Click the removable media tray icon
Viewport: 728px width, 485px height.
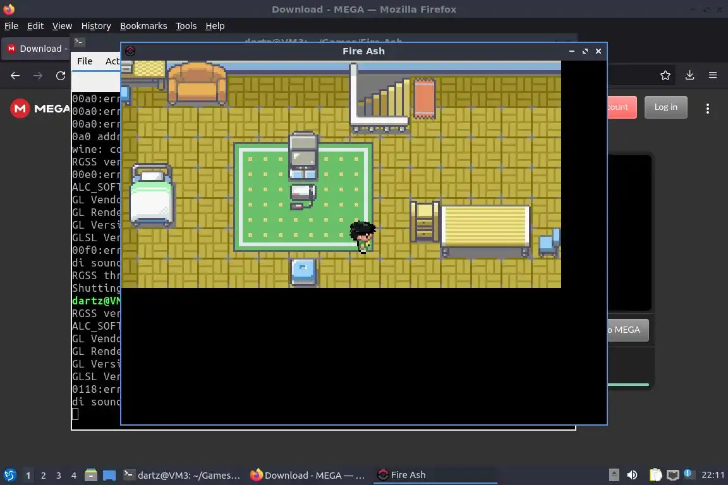[614, 475]
